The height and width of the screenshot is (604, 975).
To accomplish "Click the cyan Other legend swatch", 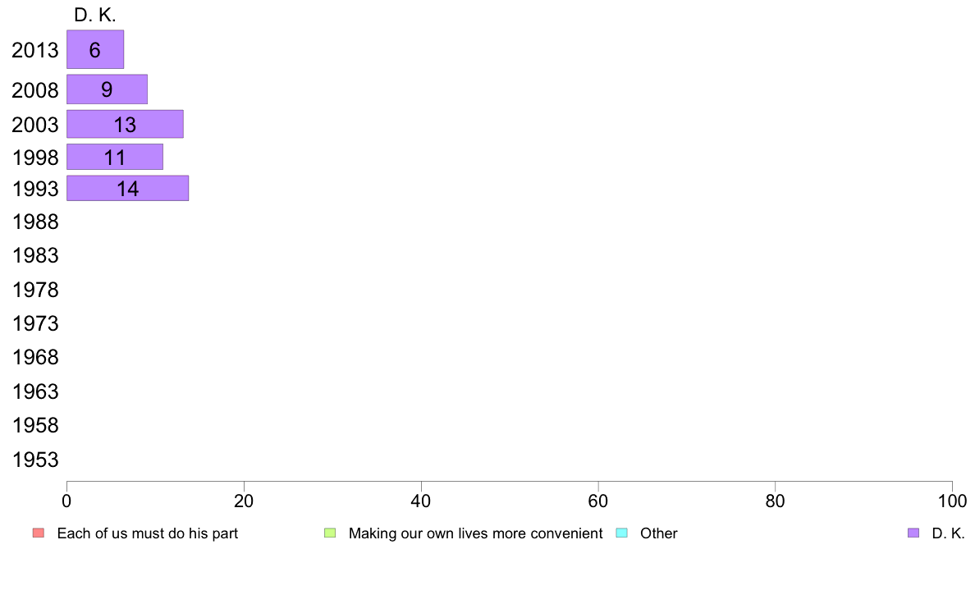I will (622, 533).
